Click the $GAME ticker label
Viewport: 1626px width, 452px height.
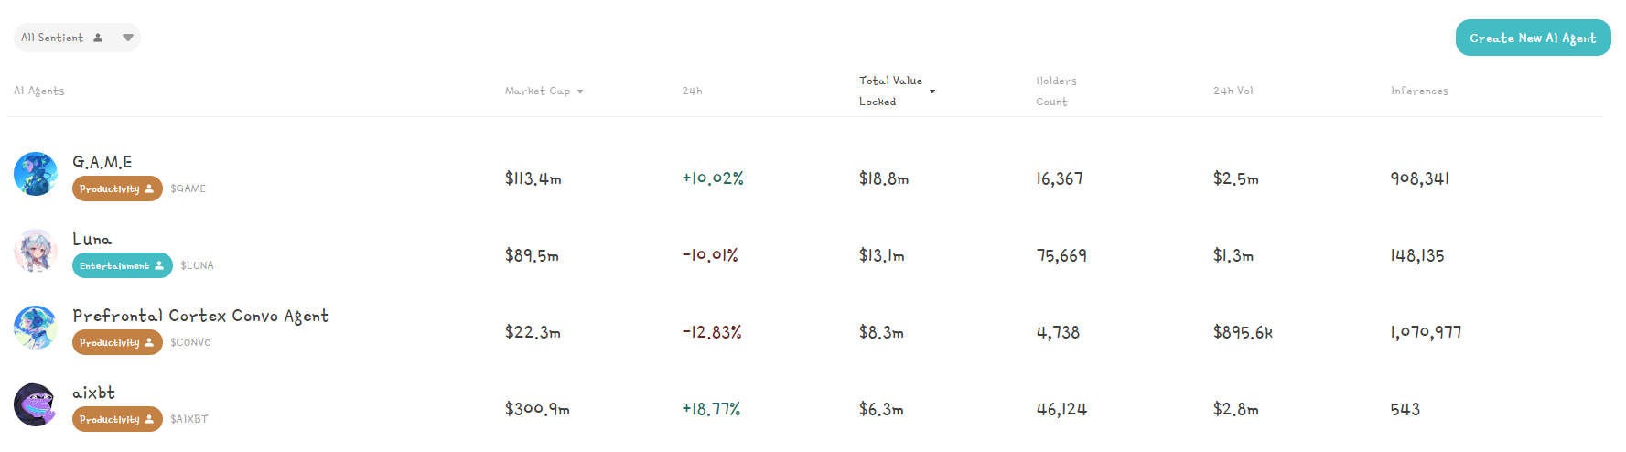pos(188,188)
